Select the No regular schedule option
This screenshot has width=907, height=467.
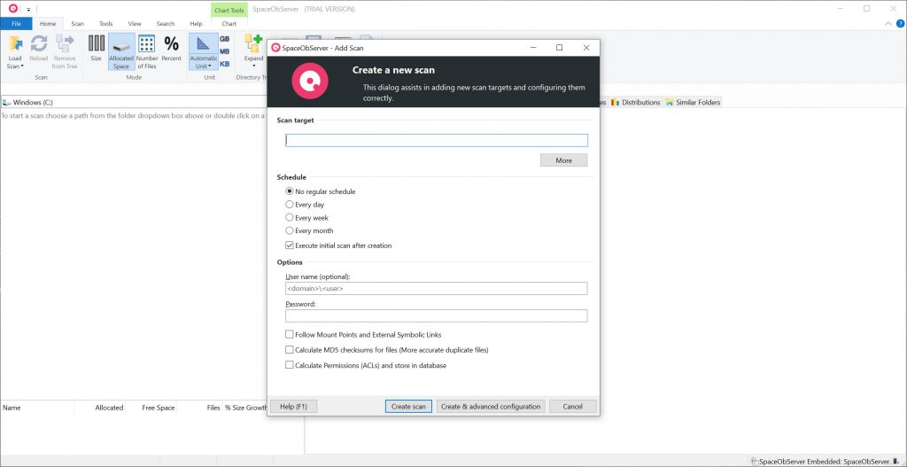290,191
